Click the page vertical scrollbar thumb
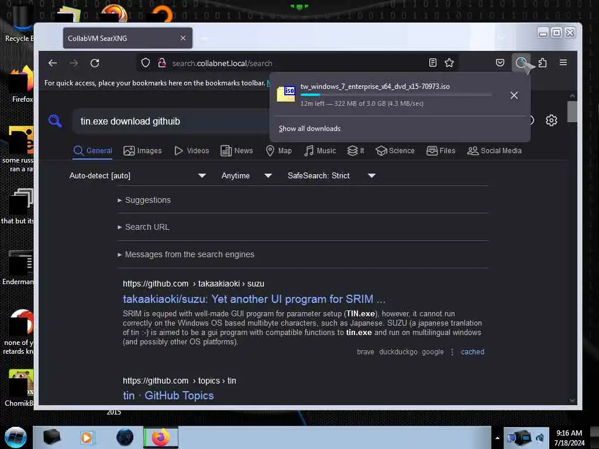This screenshot has width=599, height=449. (572, 112)
